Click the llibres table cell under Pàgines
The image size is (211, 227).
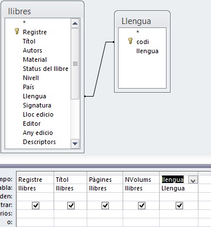[105, 188]
